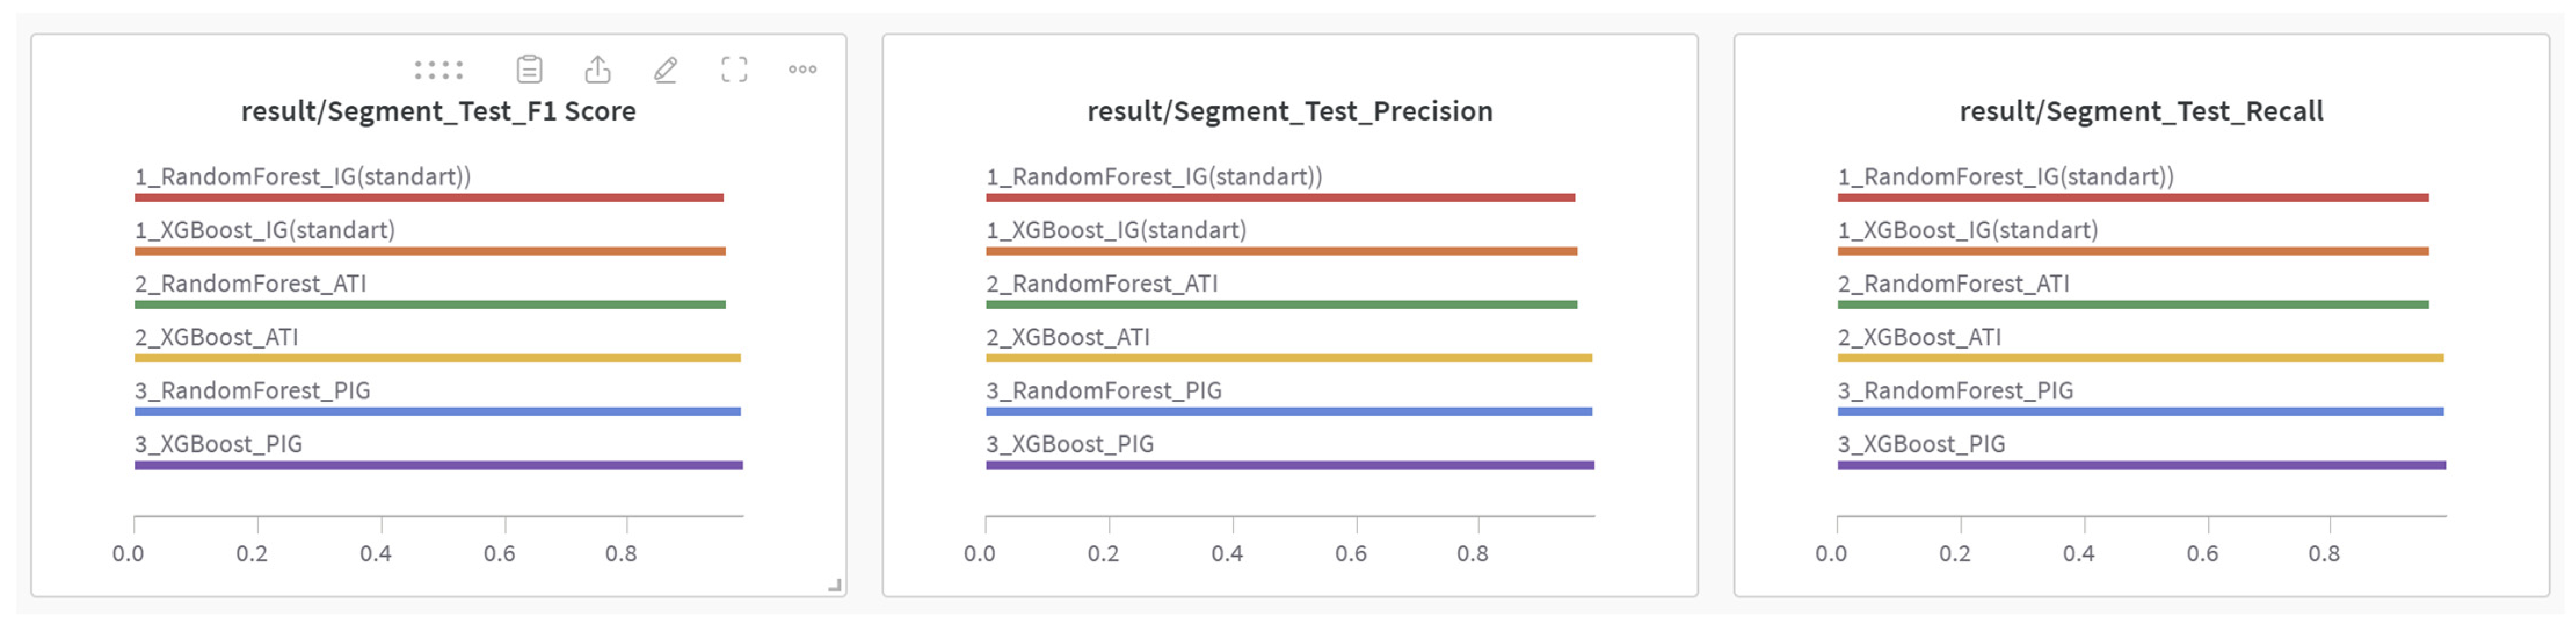Click the 2_RandomForest_ATI label in Precision chart

coord(1101,284)
